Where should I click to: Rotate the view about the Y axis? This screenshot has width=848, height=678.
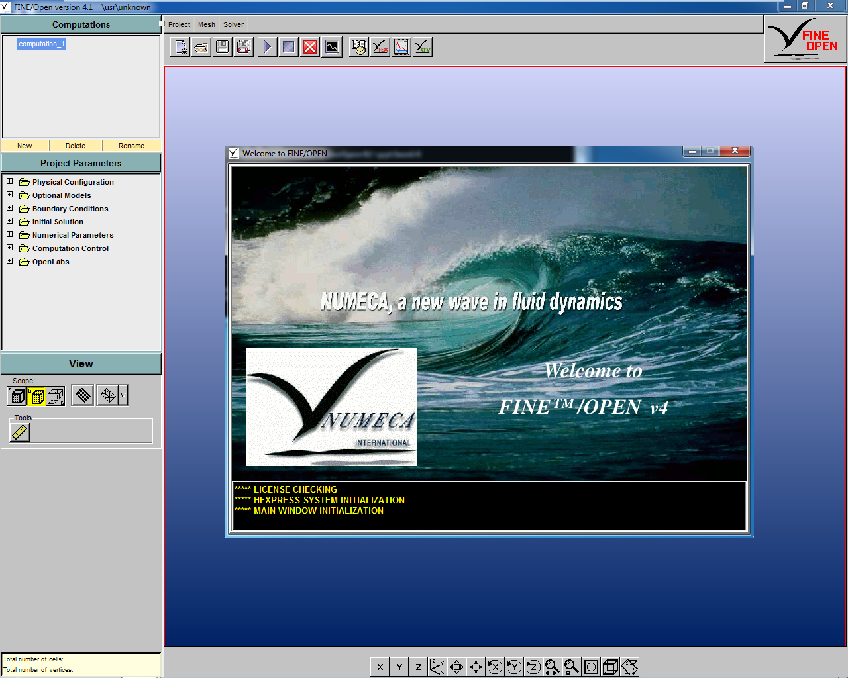click(514, 667)
